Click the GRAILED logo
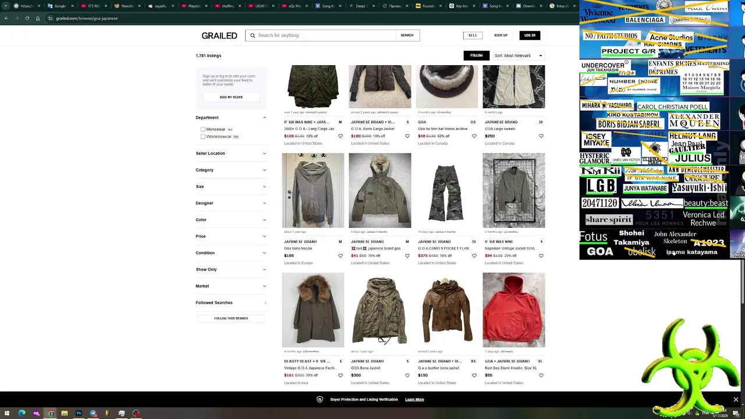The height and width of the screenshot is (419, 745). tap(219, 35)
